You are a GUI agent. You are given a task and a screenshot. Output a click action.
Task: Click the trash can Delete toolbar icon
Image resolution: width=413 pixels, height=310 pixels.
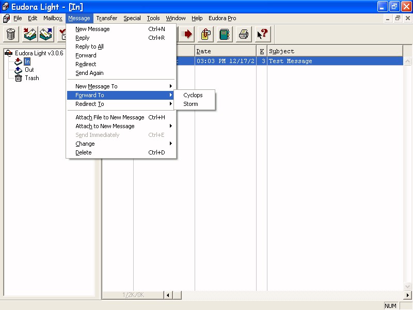pyautogui.click(x=11, y=34)
